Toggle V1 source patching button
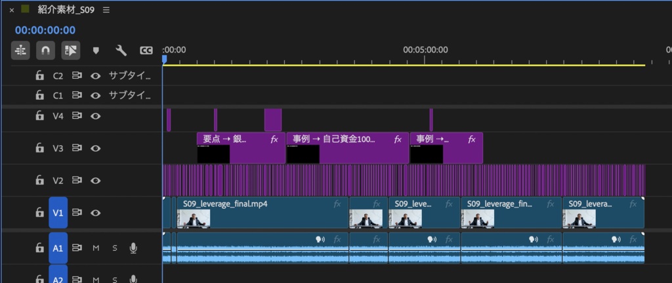This screenshot has width=672, height=283. [x=58, y=212]
